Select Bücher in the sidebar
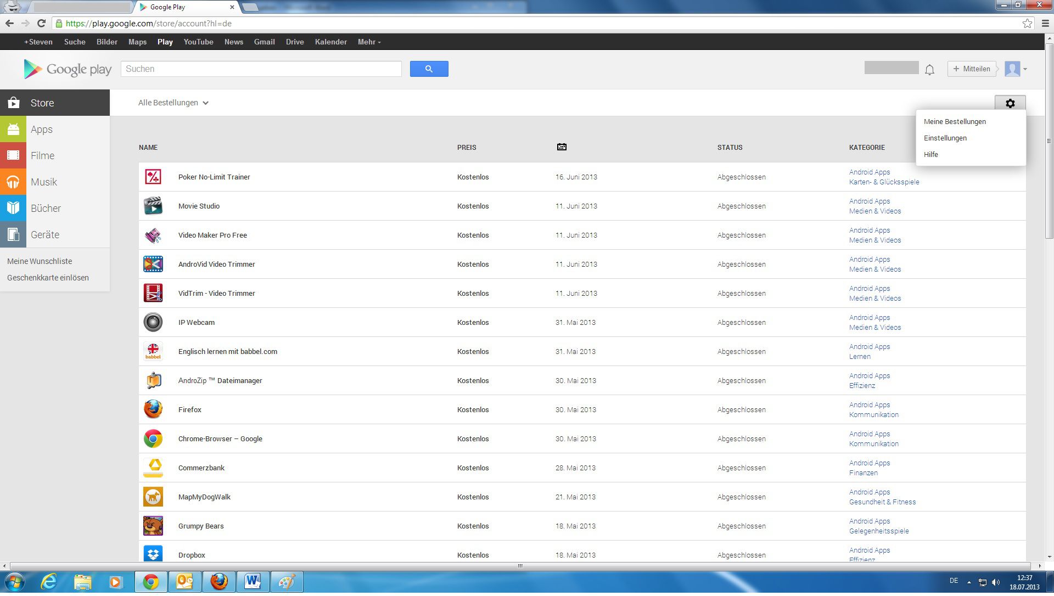This screenshot has height=596, width=1054. click(46, 208)
